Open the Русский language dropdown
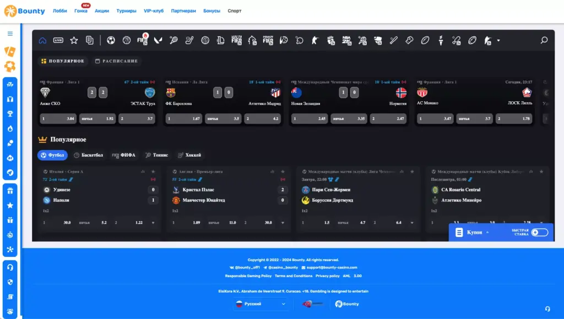The height and width of the screenshot is (319, 564). pyautogui.click(x=260, y=304)
